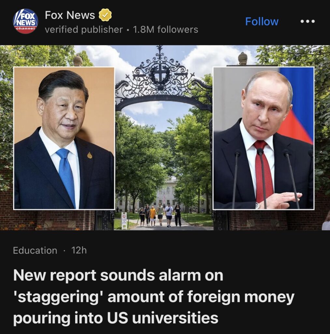This screenshot has height=334, width=330.
Task: Follow the Fox News publisher
Action: click(x=262, y=21)
